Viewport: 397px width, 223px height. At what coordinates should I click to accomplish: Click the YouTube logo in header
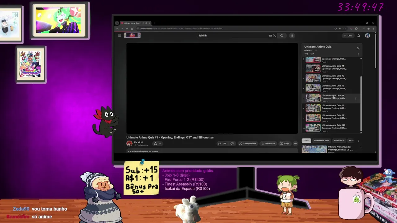(132, 35)
